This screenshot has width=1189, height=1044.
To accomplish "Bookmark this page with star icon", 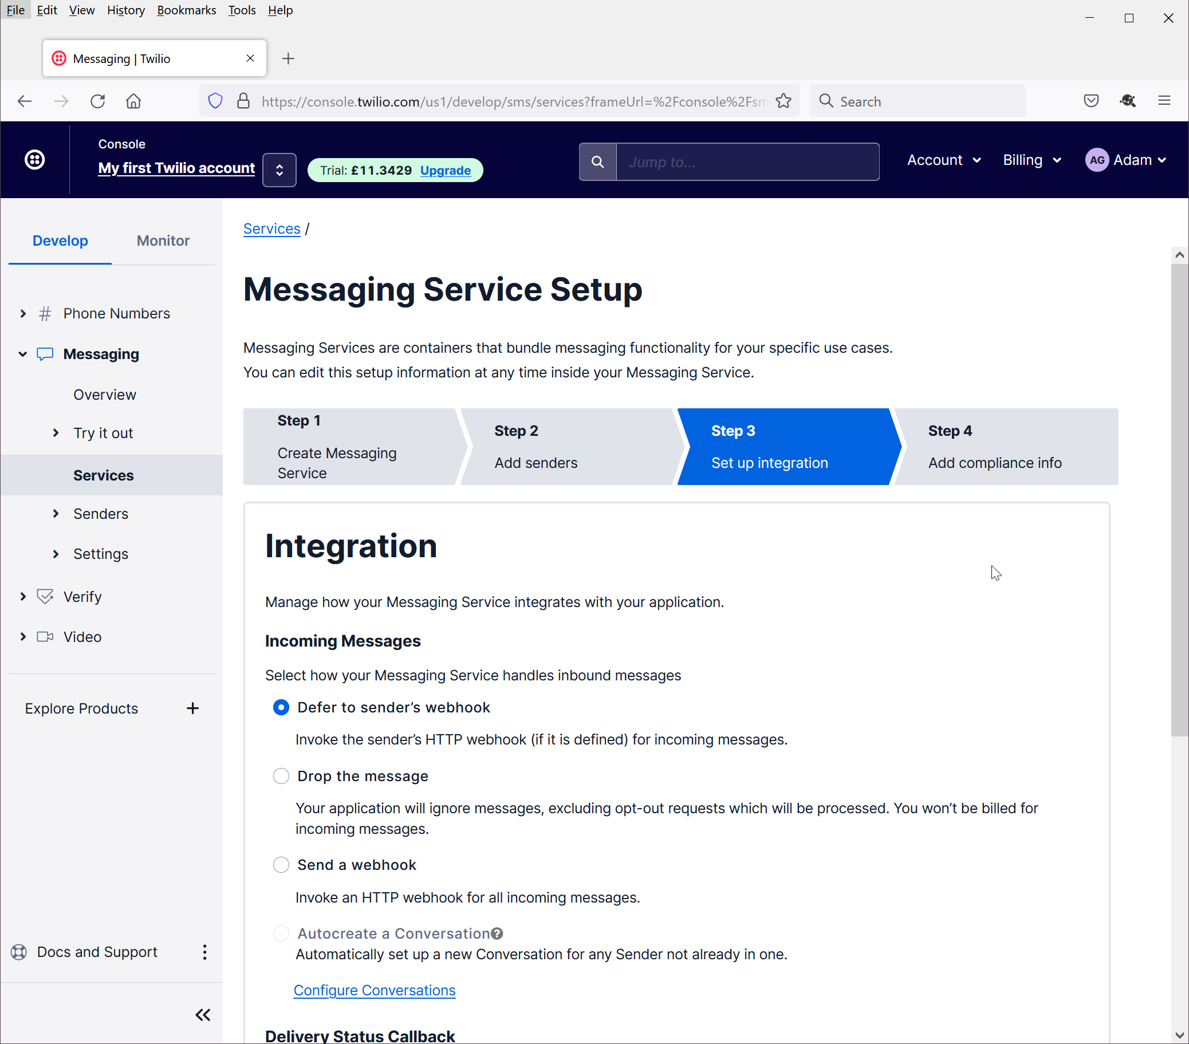I will point(784,101).
